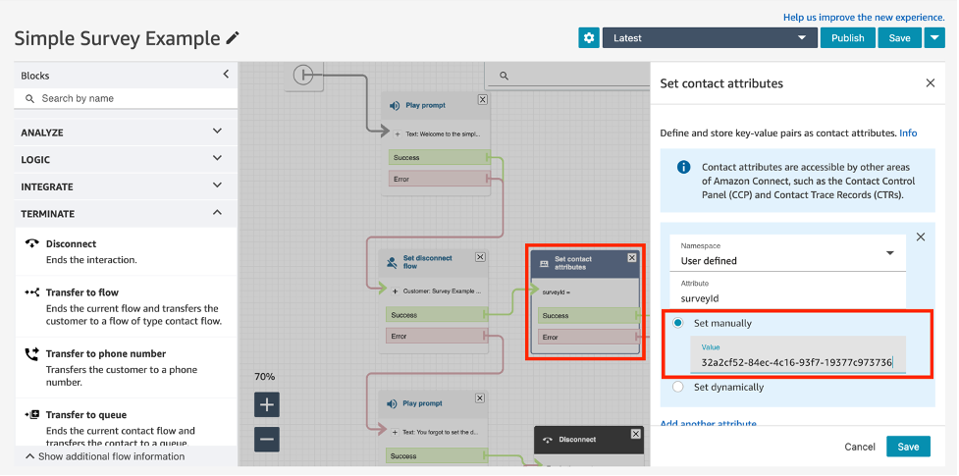Zoom in with the plus button
This screenshot has width=959, height=476.
(x=267, y=404)
